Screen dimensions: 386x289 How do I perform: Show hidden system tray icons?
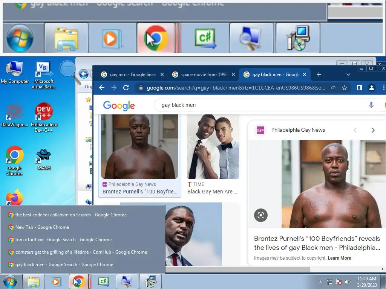point(320,282)
